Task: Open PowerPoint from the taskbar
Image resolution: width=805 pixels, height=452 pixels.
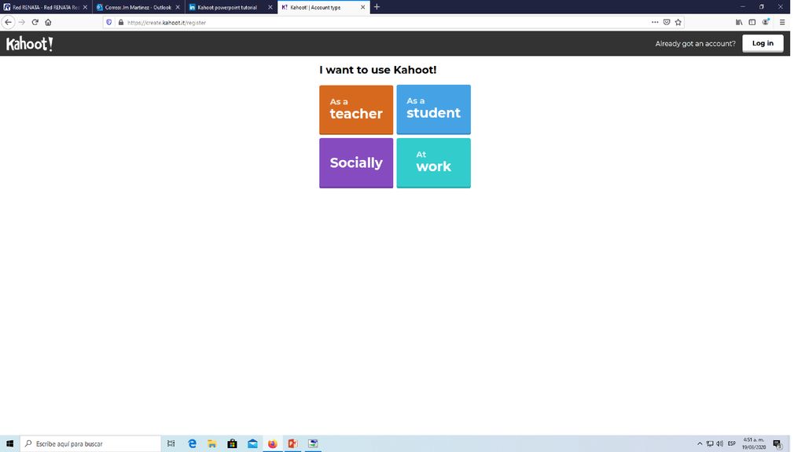Action: point(292,443)
